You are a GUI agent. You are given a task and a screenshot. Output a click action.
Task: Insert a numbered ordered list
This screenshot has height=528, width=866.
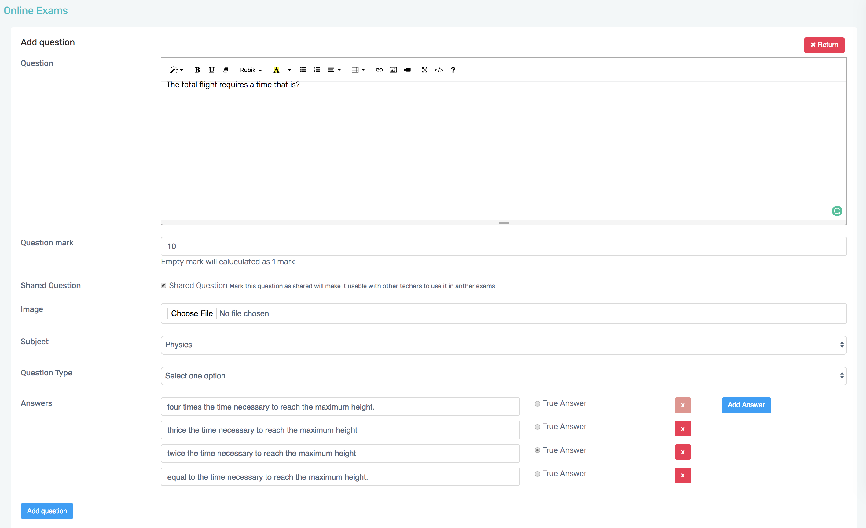click(317, 70)
